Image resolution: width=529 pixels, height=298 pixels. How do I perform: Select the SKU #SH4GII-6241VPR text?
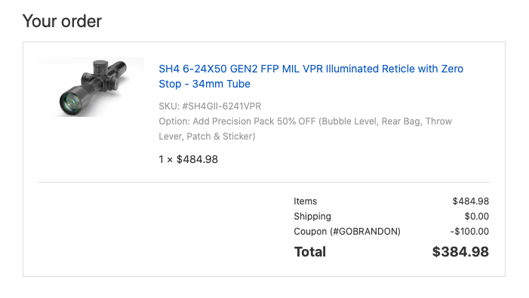click(210, 106)
